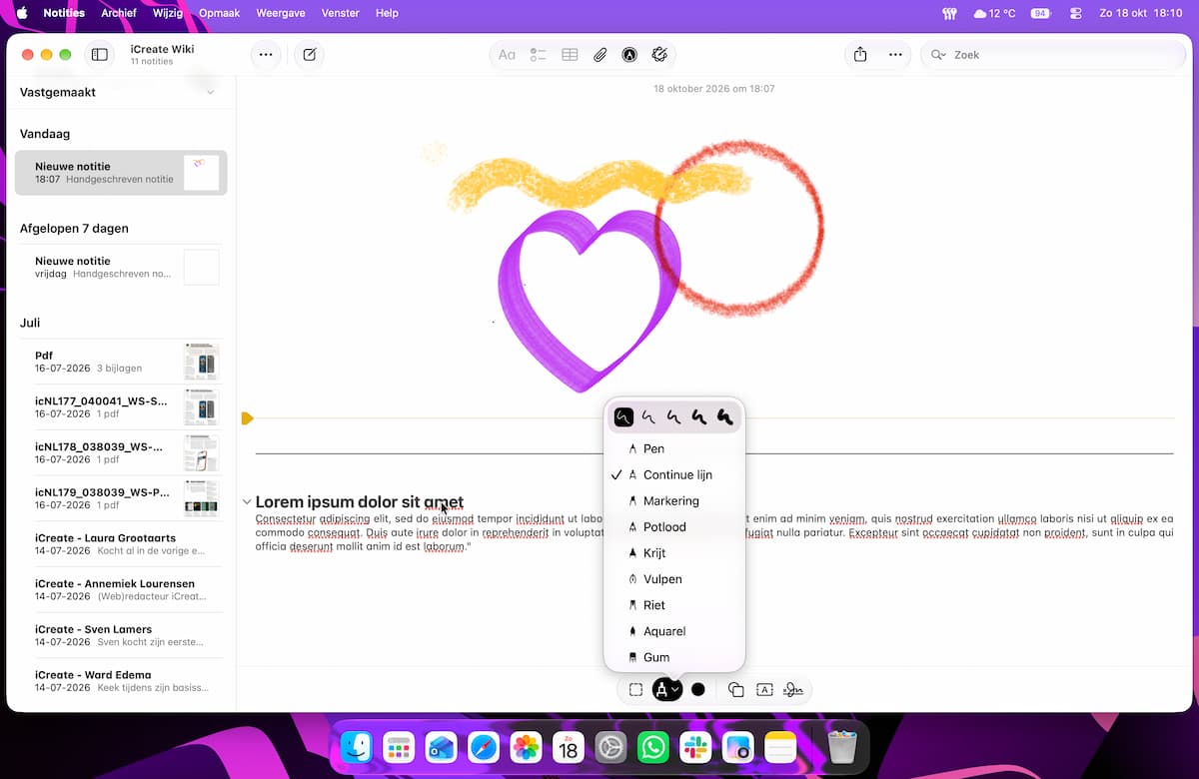Select the second-thinnest line thickness option
This screenshot has height=779, width=1199.
click(x=649, y=417)
